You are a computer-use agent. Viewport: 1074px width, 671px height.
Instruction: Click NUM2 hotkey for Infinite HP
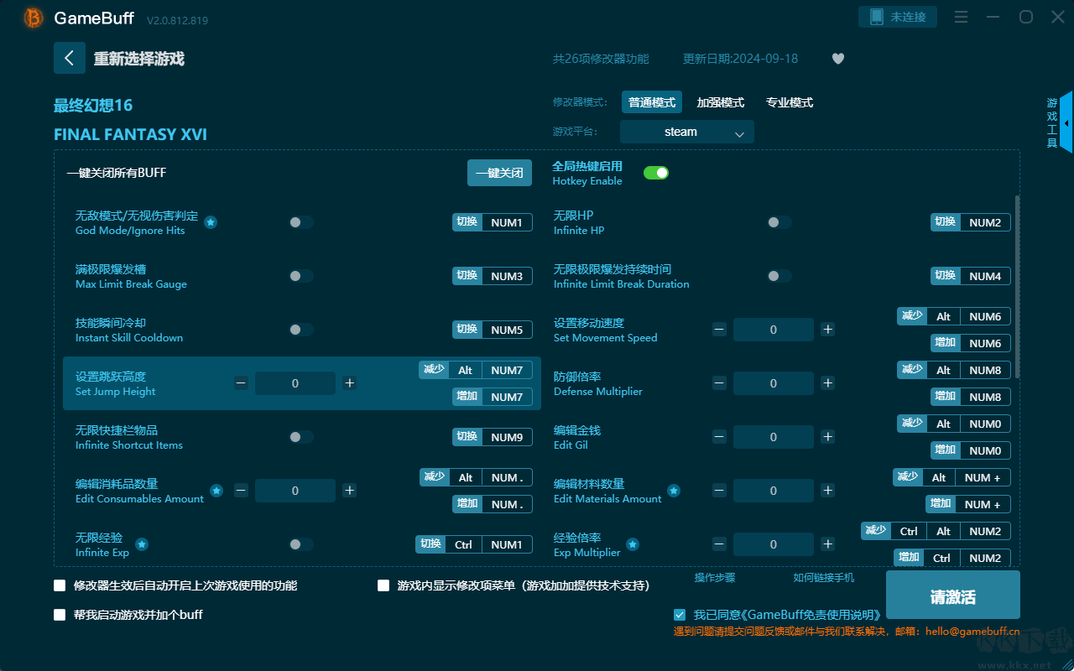(x=985, y=222)
